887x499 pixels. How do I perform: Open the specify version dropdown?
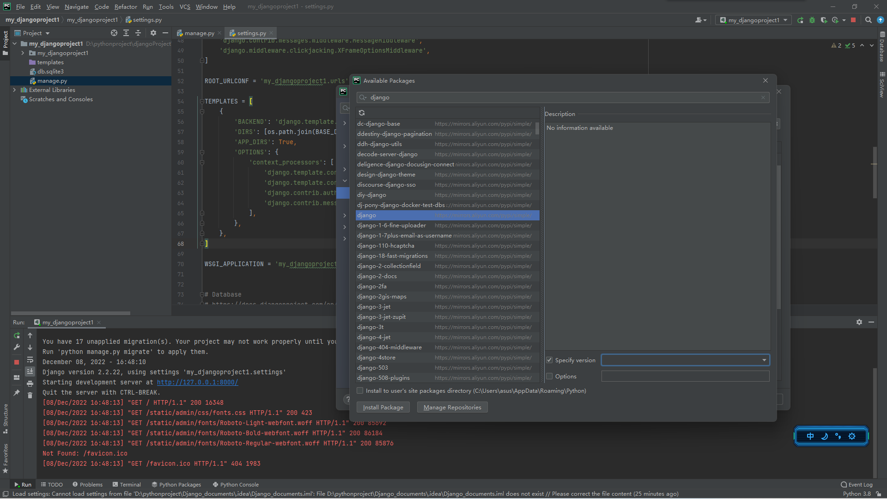764,360
